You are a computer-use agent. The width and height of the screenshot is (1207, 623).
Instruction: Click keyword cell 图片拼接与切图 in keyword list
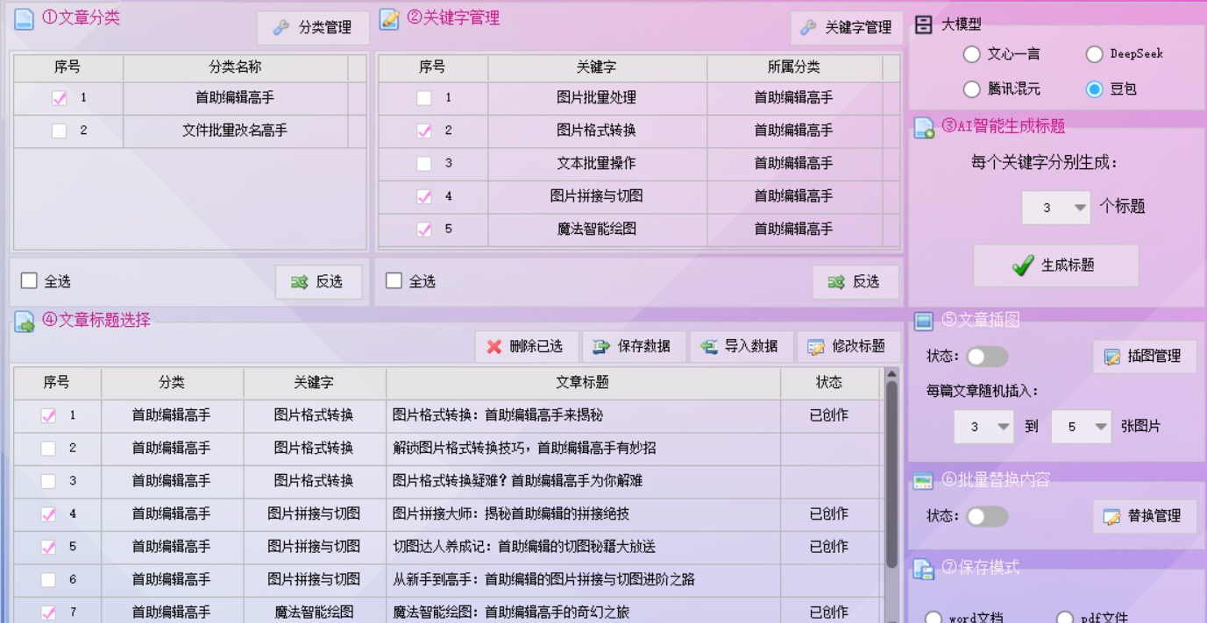pyautogui.click(x=597, y=196)
